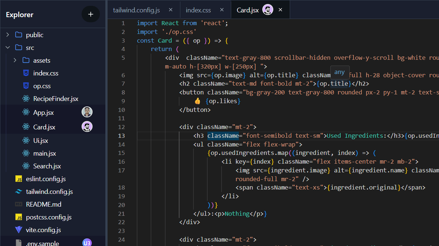Open vite.config.js via its Vite icon
Image resolution: width=439 pixels, height=246 pixels.
[x=18, y=230]
